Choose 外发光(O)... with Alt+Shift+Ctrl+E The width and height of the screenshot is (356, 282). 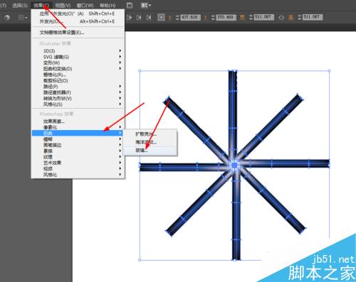click(78, 21)
